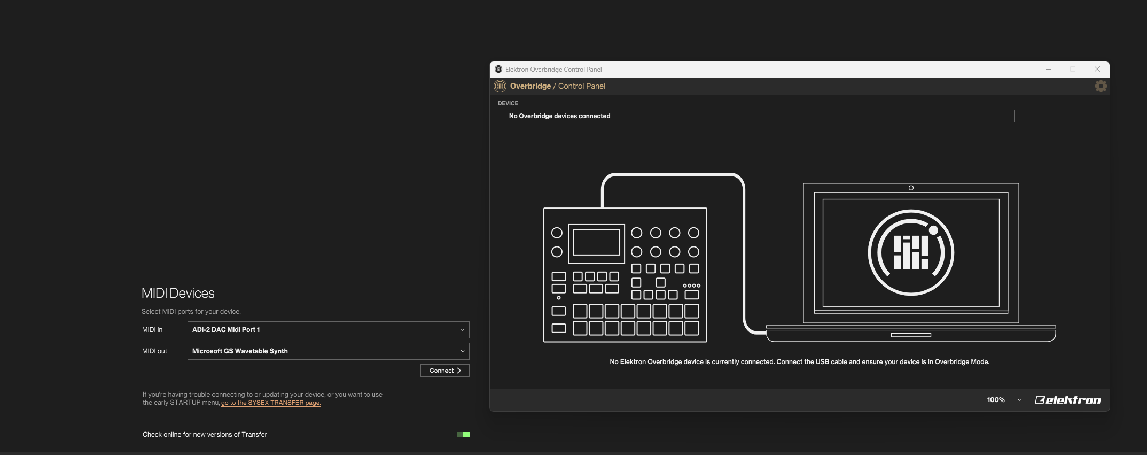Click the "MIDI in" label
This screenshot has height=455, width=1147.
click(152, 330)
